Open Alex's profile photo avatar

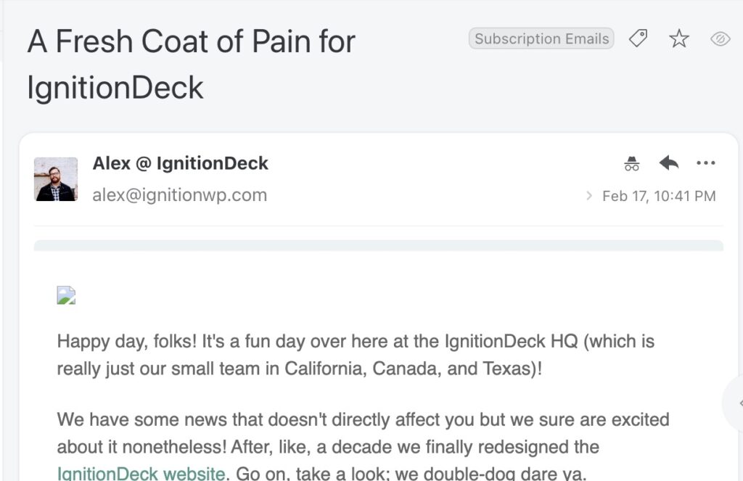pyautogui.click(x=56, y=179)
